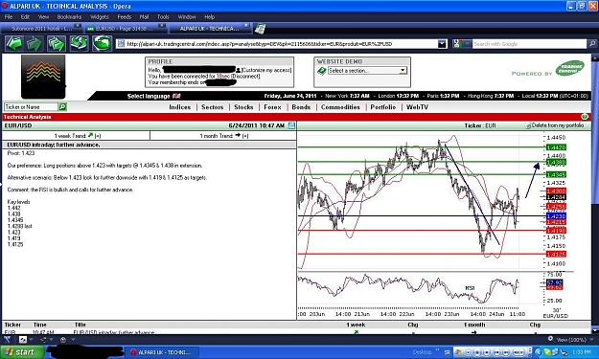Click the search magnifier at right of Google field
The height and width of the screenshot is (359, 599).
(591, 44)
